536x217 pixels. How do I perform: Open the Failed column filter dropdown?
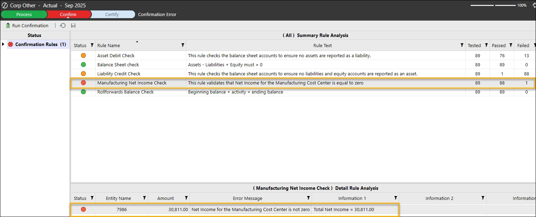click(533, 45)
